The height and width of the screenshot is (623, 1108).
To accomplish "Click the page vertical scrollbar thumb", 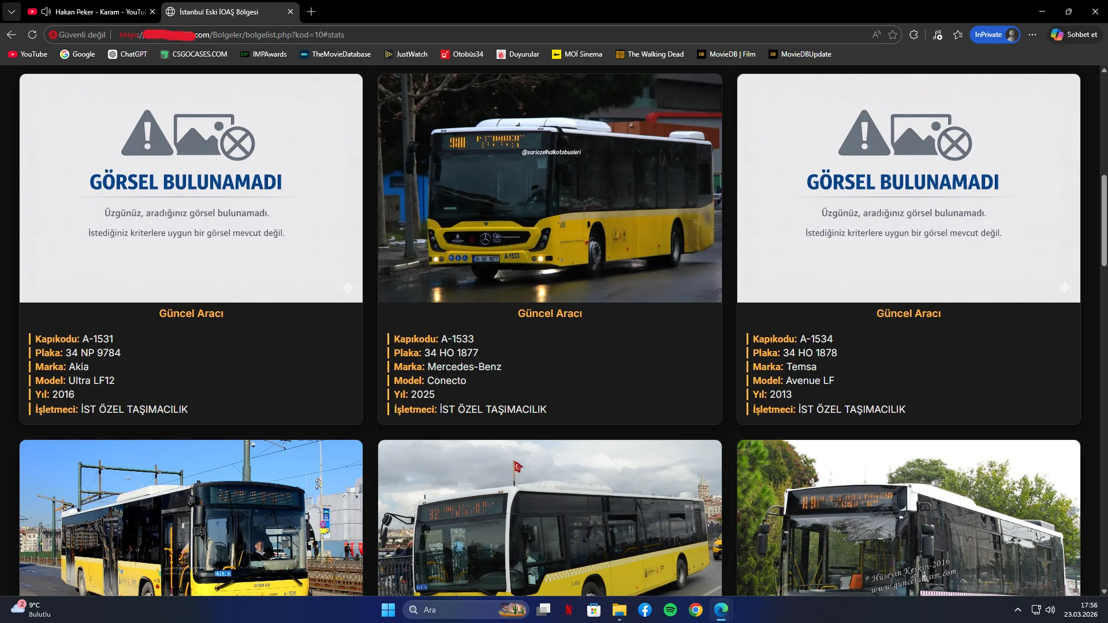I will click(x=1104, y=219).
